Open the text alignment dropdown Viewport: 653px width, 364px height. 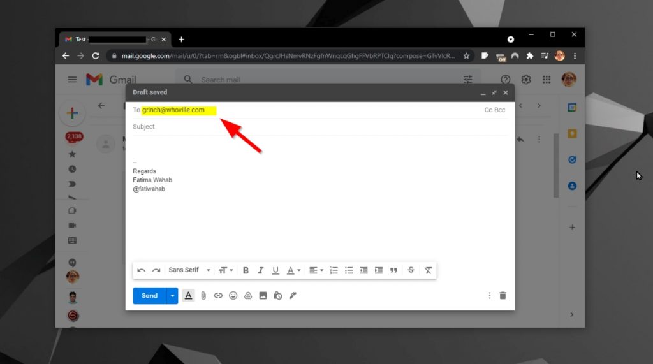[316, 270]
